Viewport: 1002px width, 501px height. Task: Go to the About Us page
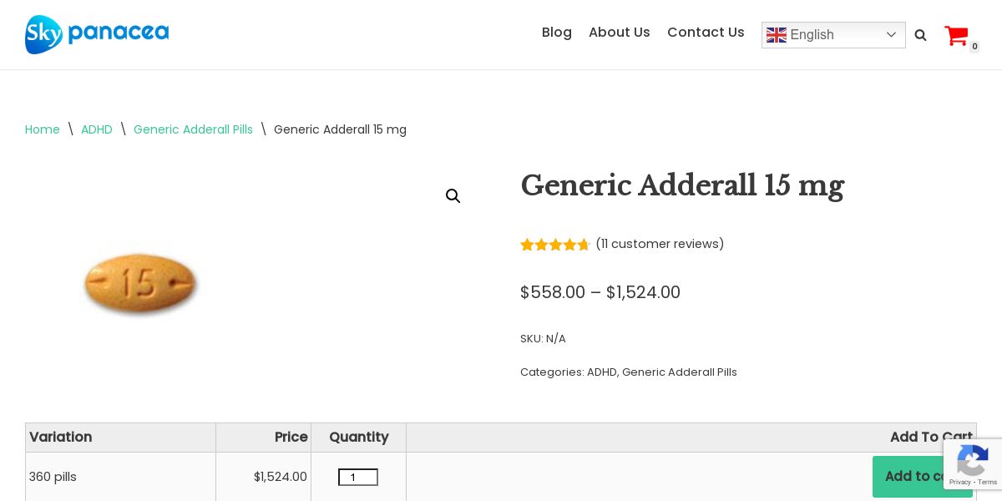620,33
